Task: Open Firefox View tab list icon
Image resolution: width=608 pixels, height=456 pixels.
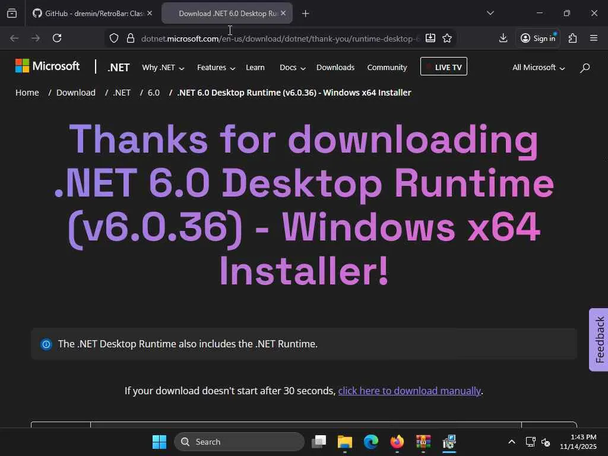Action: pyautogui.click(x=12, y=13)
